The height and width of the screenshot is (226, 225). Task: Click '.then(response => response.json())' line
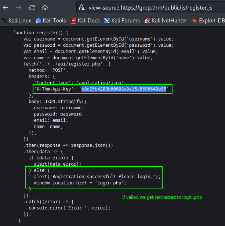[68, 145]
